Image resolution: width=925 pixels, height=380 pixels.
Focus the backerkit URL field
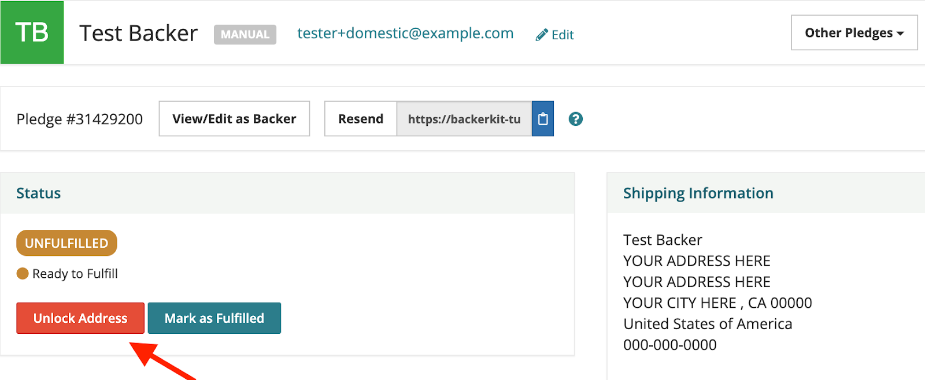[x=464, y=119]
